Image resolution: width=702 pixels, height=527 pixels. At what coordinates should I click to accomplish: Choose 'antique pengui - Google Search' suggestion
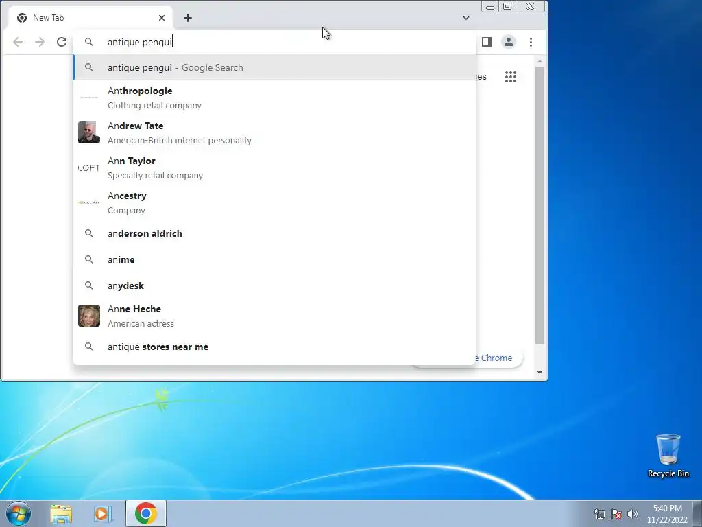coord(274,68)
